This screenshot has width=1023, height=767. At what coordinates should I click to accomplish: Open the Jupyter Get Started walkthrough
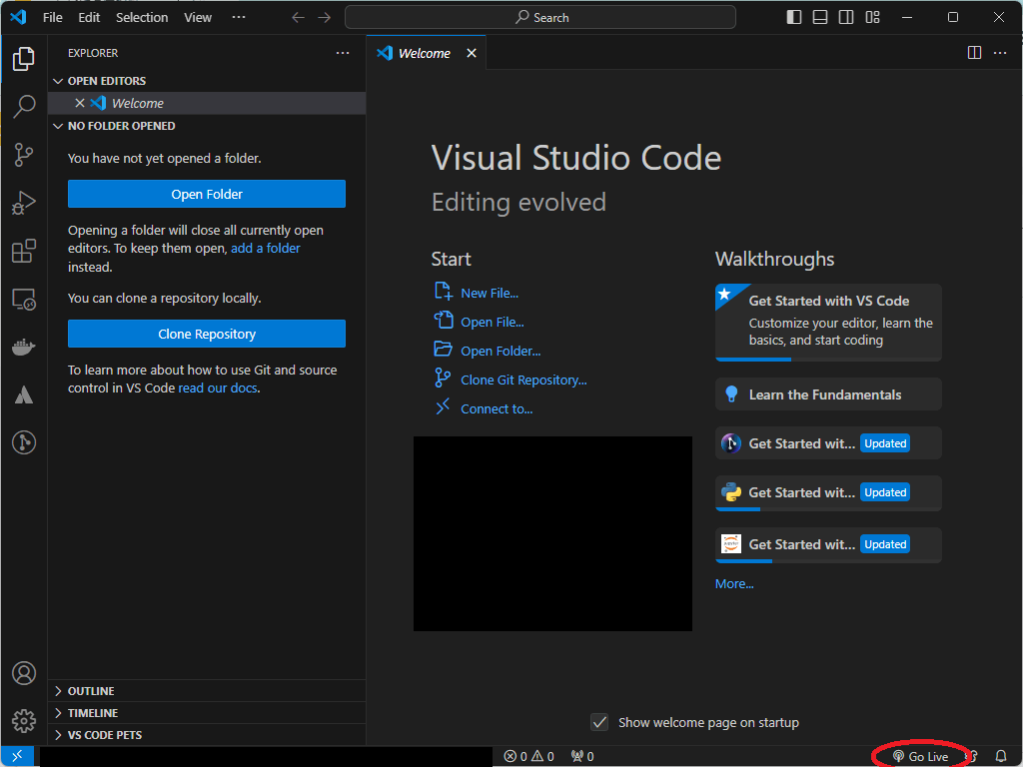pyautogui.click(x=828, y=545)
